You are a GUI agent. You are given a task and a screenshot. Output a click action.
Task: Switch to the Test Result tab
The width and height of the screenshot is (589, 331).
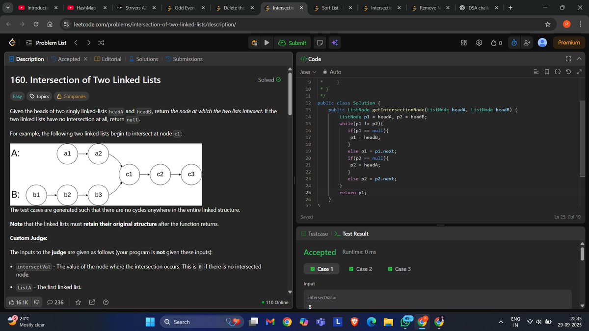pyautogui.click(x=351, y=234)
